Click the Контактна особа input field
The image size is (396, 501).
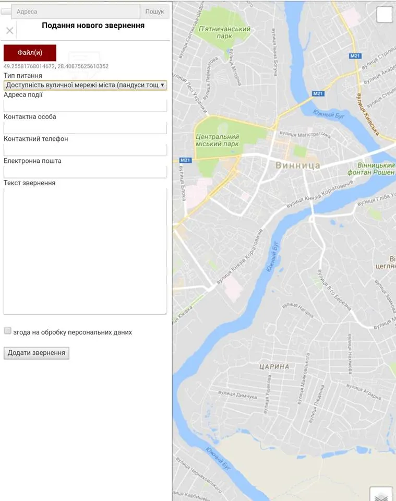coord(85,128)
